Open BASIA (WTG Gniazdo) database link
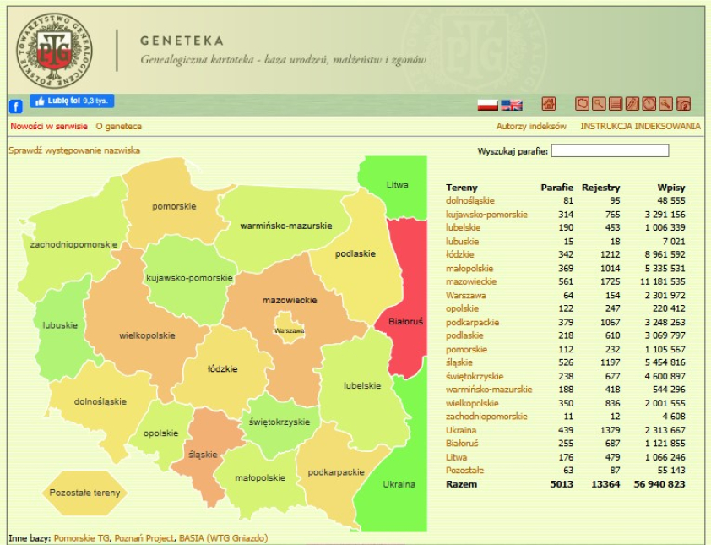This screenshot has width=711, height=545. [223, 538]
